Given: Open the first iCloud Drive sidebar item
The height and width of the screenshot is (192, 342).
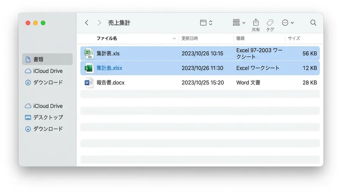Looking at the screenshot, I should 44,71.
